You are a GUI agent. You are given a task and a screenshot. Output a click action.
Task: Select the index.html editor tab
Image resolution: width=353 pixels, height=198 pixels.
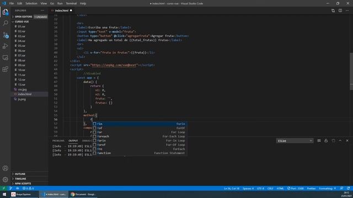(62, 10)
